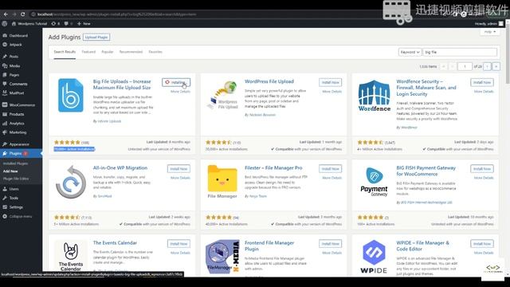Click the WordPress logo in the admin bar

point(5,23)
